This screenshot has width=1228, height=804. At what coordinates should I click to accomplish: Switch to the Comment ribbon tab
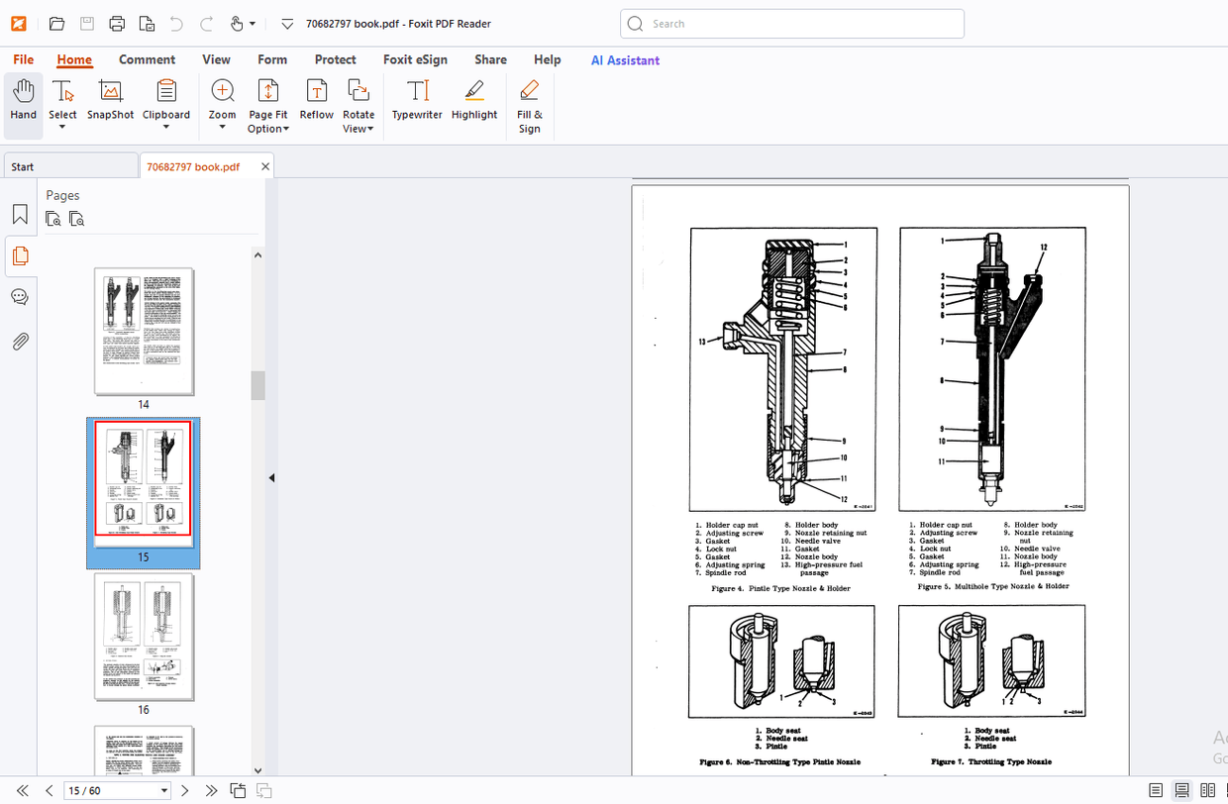pyautogui.click(x=148, y=59)
